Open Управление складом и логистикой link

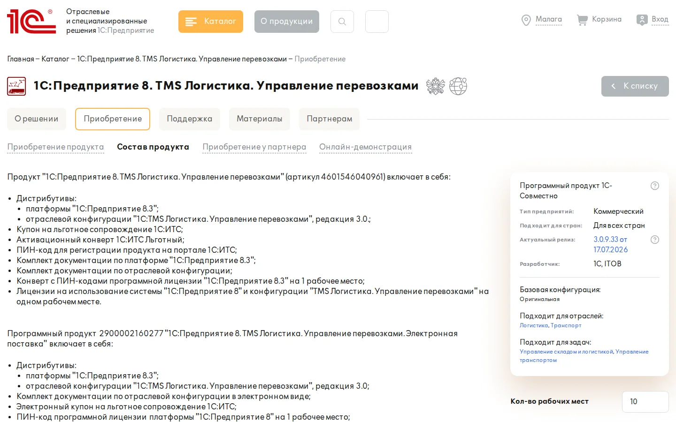point(567,352)
